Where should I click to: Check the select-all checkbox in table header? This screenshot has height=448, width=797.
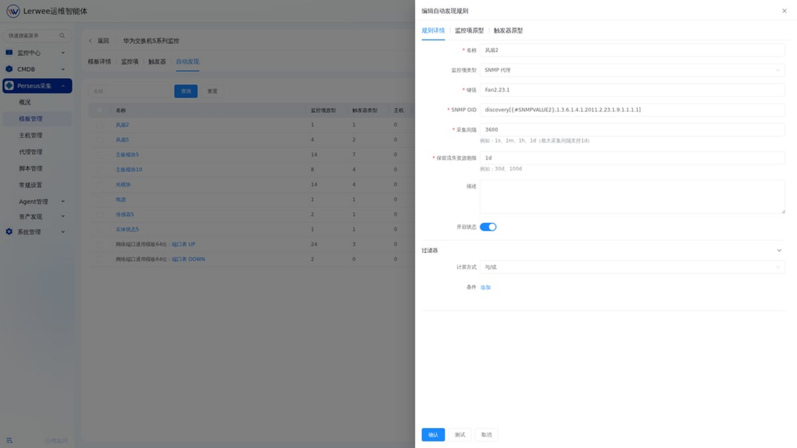pyautogui.click(x=99, y=111)
